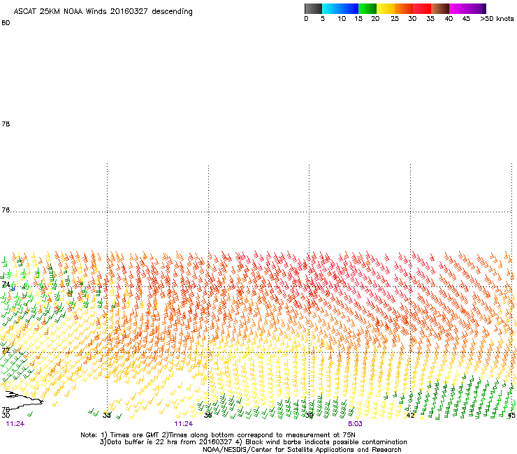The height and width of the screenshot is (454, 517).
Task: Click the '15' label under the color bar
Action: (358, 19)
